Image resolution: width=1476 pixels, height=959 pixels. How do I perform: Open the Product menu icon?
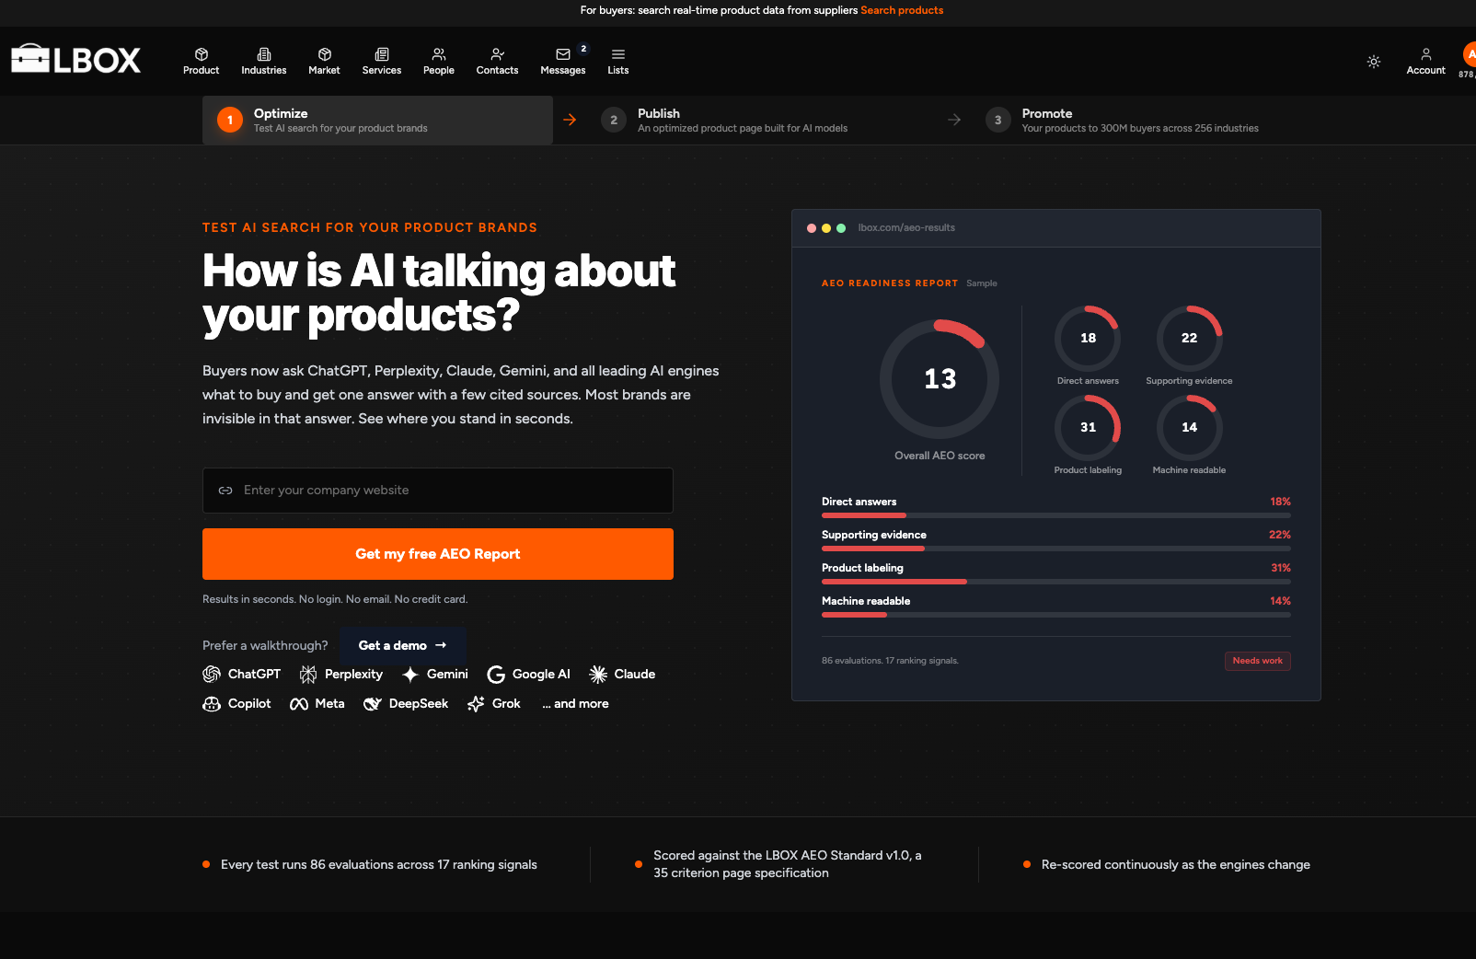[x=202, y=54]
